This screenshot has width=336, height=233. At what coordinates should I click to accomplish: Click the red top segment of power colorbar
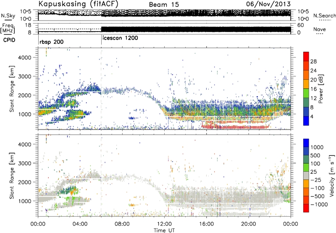pos(306,57)
